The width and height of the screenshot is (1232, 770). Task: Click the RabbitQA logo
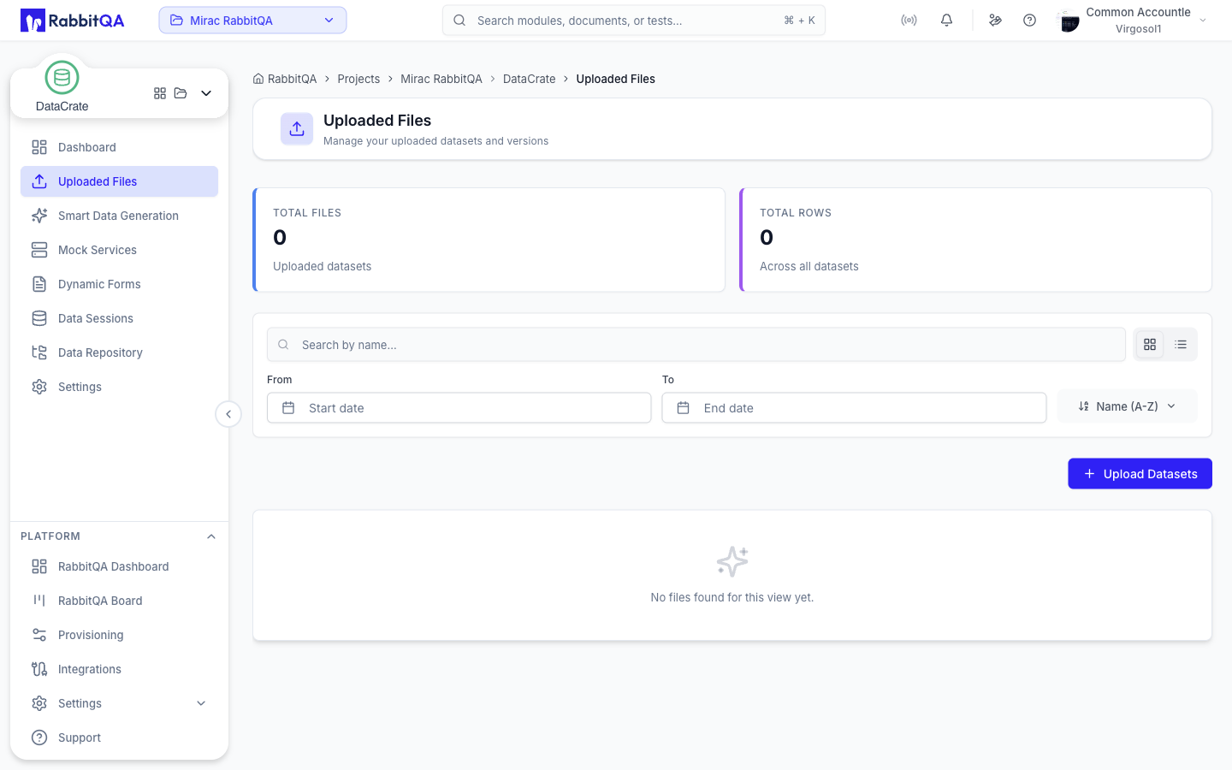(73, 21)
